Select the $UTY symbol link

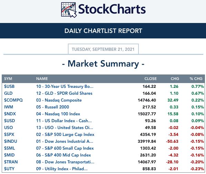pyautogui.click(x=9, y=169)
